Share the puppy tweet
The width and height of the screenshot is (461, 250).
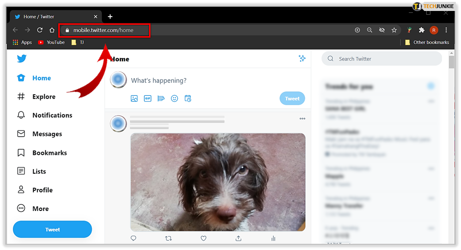tap(238, 238)
